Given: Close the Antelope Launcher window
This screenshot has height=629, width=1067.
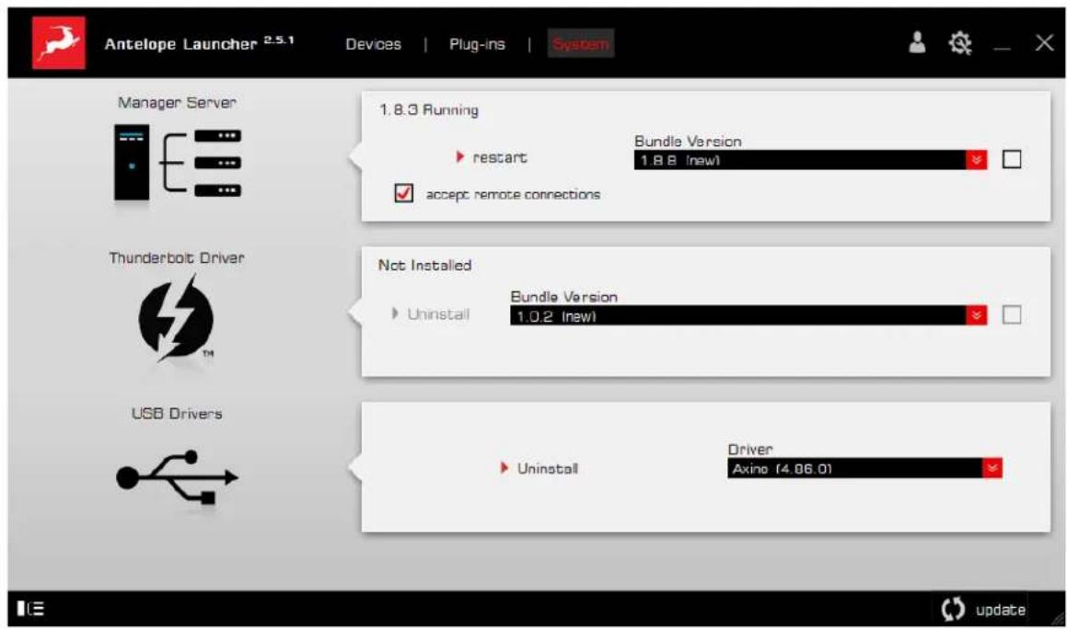Looking at the screenshot, I should pyautogui.click(x=1044, y=43).
